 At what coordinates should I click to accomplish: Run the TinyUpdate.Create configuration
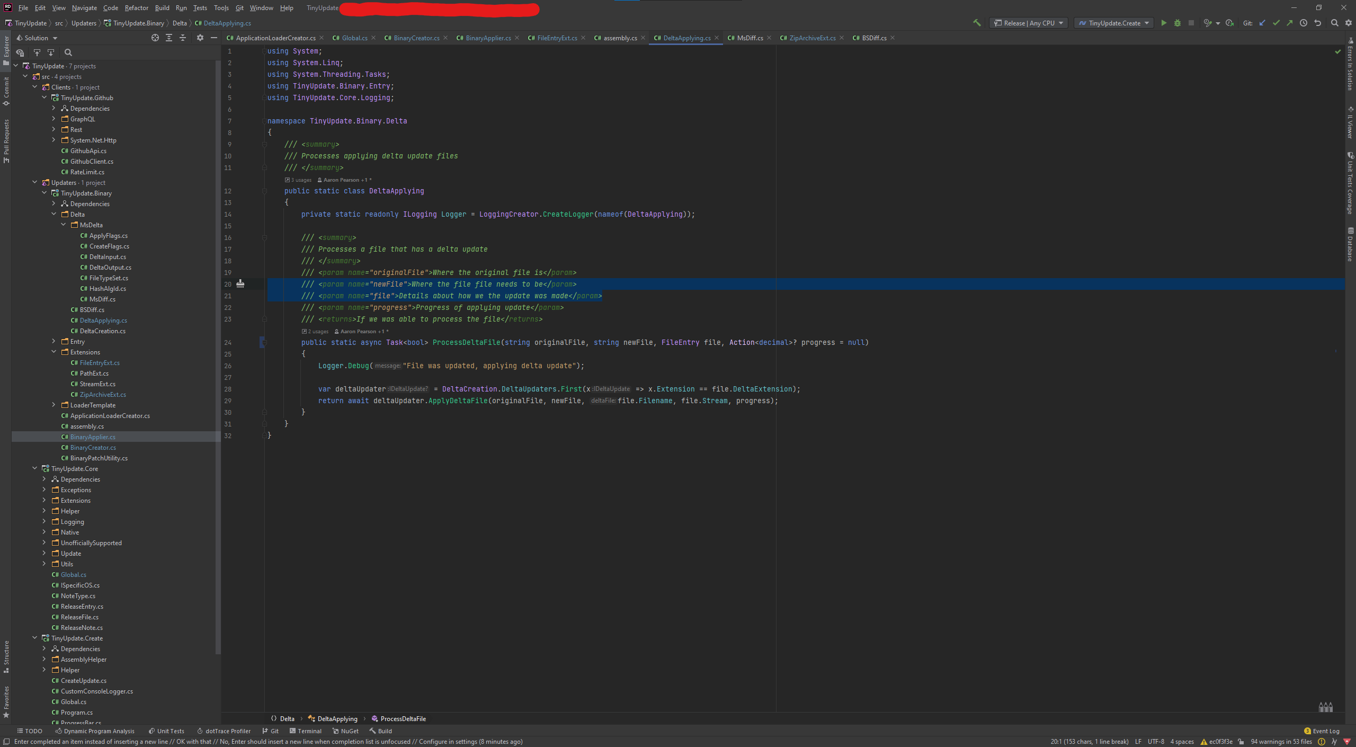click(1164, 23)
